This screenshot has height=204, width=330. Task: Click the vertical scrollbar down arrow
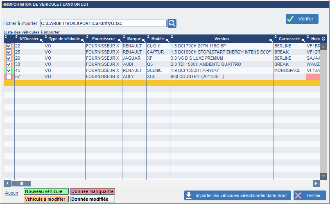point(323,176)
